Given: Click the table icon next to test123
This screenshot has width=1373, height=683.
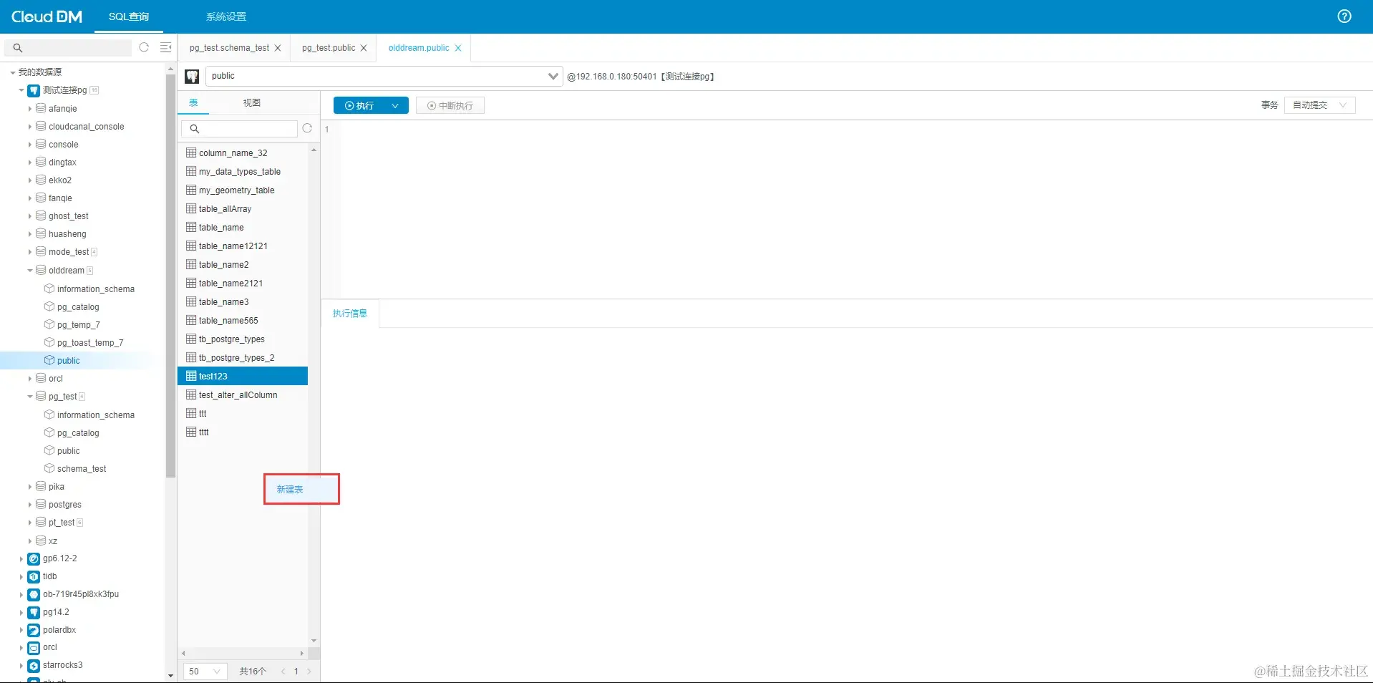Looking at the screenshot, I should pyautogui.click(x=190, y=376).
